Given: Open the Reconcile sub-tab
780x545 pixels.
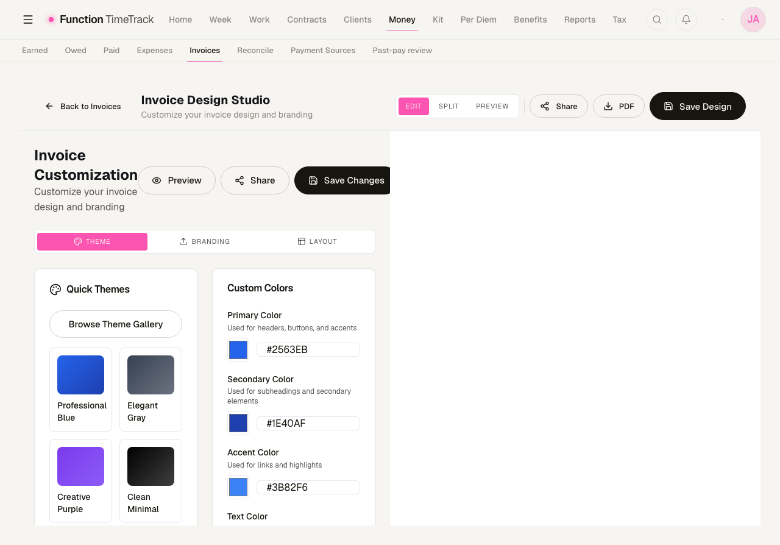Looking at the screenshot, I should click(x=255, y=51).
